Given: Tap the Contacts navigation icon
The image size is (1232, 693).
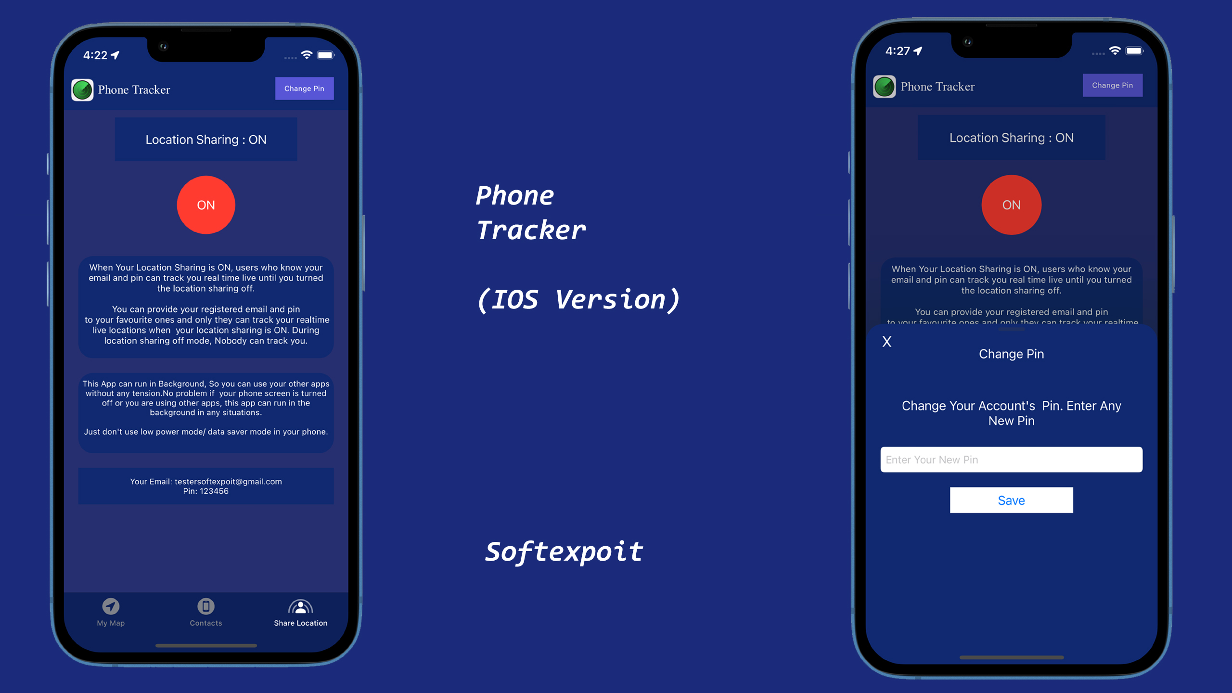Looking at the screenshot, I should pos(205,607).
